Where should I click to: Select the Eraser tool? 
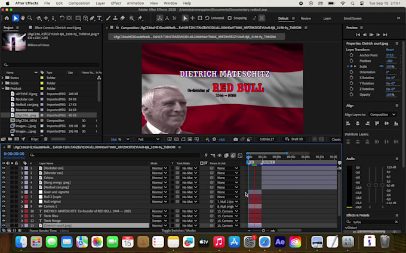point(122,18)
